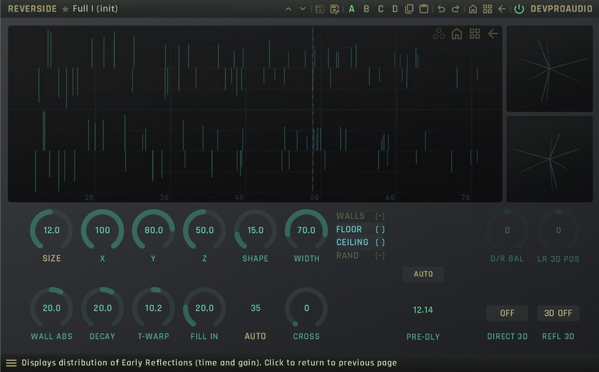Viewport: 599px width, 372px height.
Task: Toggle DIRECT 3D OFF button
Action: click(x=507, y=313)
